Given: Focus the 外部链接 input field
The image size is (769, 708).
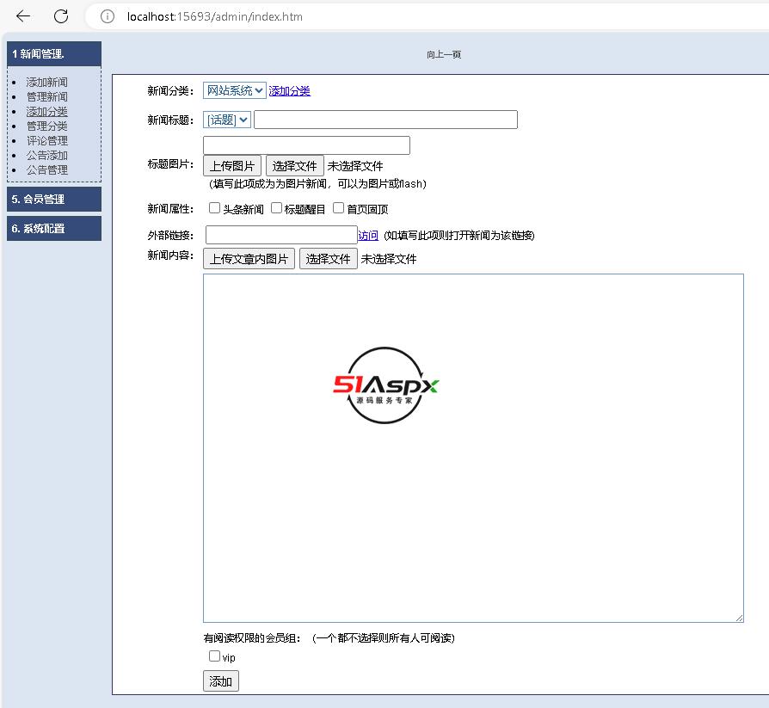Looking at the screenshot, I should tap(281, 235).
